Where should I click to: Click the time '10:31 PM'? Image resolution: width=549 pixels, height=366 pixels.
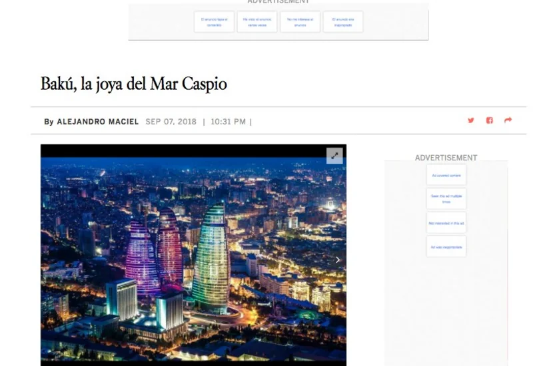pos(228,122)
